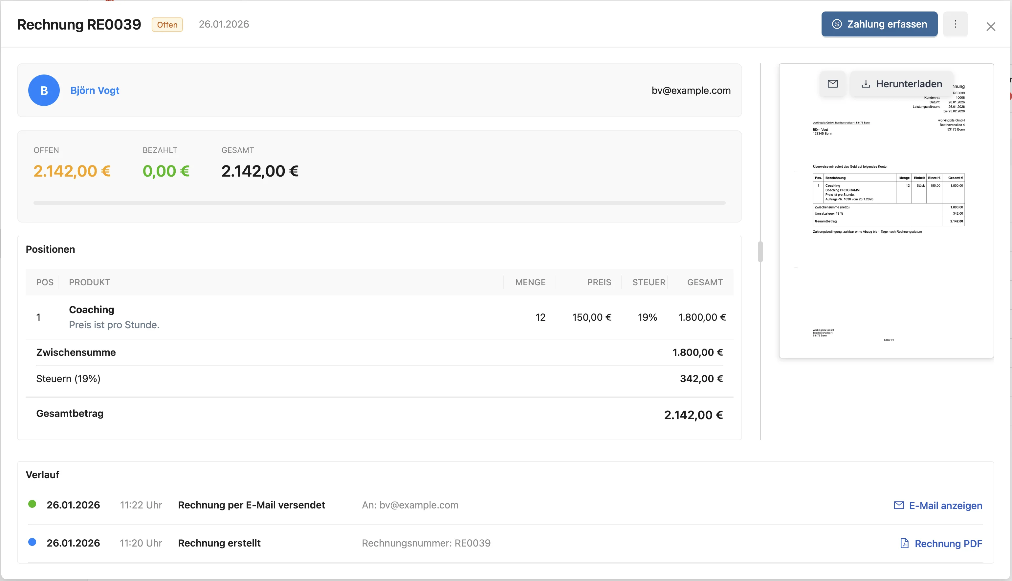Click the blue B avatar circle

click(x=44, y=91)
